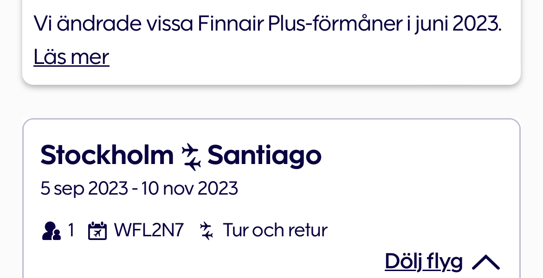Collapse flights with the upward chevron
543x278 pixels.
(486, 262)
